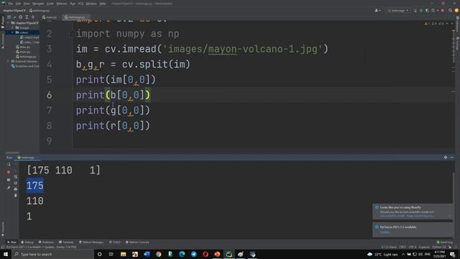Open File Explorer from the taskbar
The height and width of the screenshot is (259, 460).
coord(123,254)
